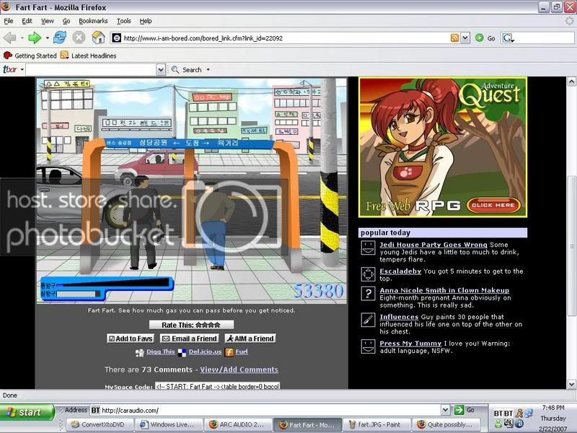Click the URL address field
This screenshot has width=577, height=433.
(285, 38)
